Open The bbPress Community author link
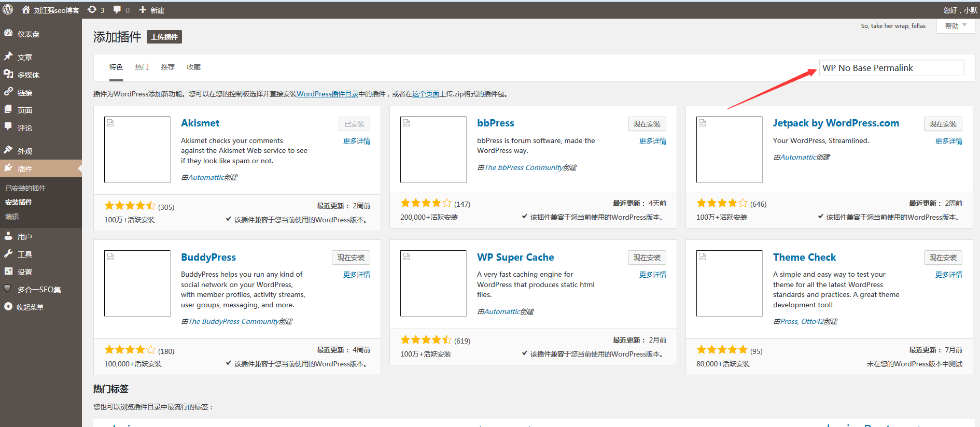 (x=523, y=167)
